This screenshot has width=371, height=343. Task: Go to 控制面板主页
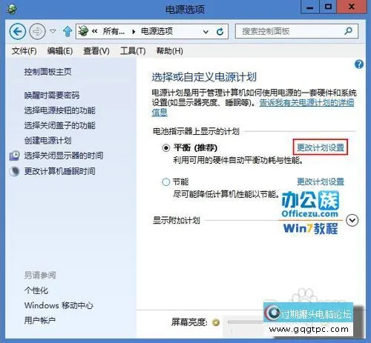tap(47, 72)
